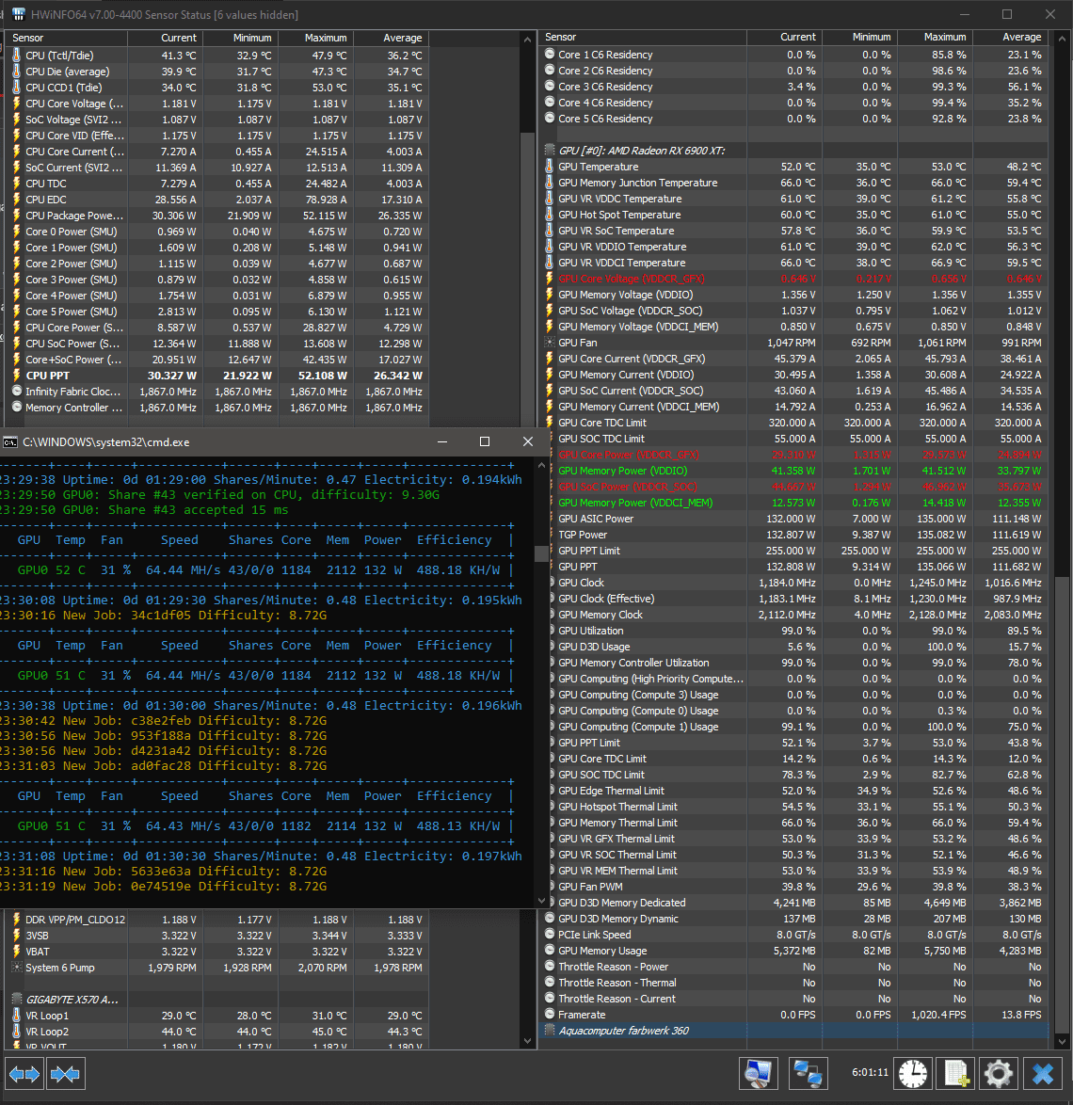1073x1105 pixels.
Task: Click the thermometer icon next to GPU Temperature
Action: [x=550, y=167]
